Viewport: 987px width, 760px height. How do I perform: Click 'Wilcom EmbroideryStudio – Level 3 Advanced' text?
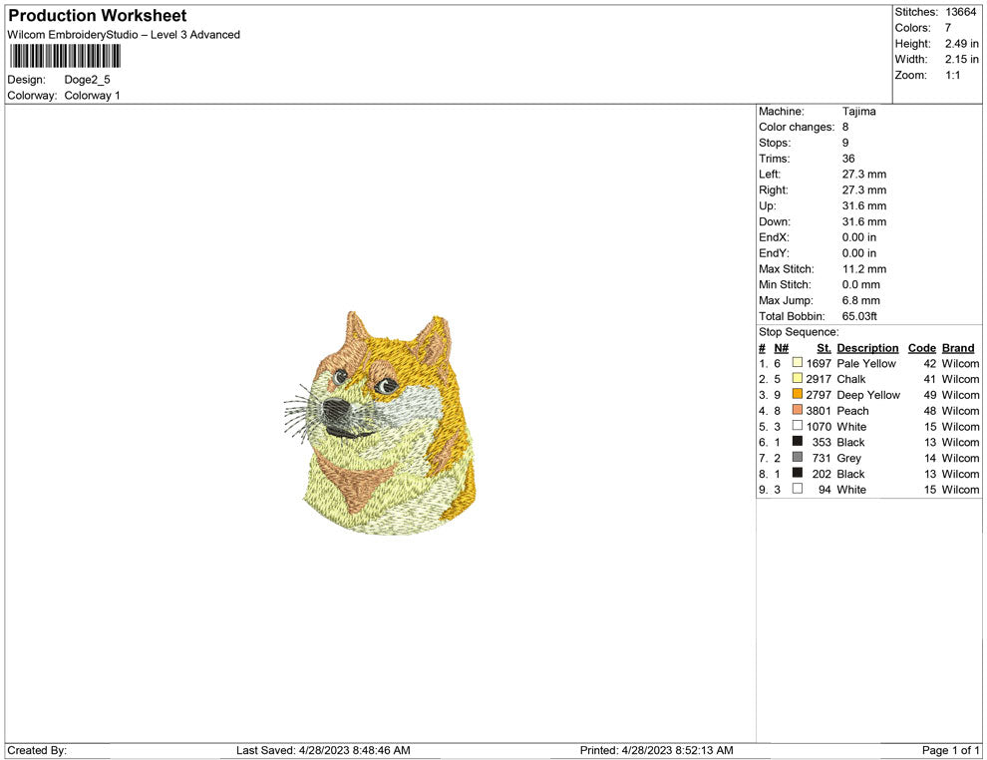pos(124,35)
